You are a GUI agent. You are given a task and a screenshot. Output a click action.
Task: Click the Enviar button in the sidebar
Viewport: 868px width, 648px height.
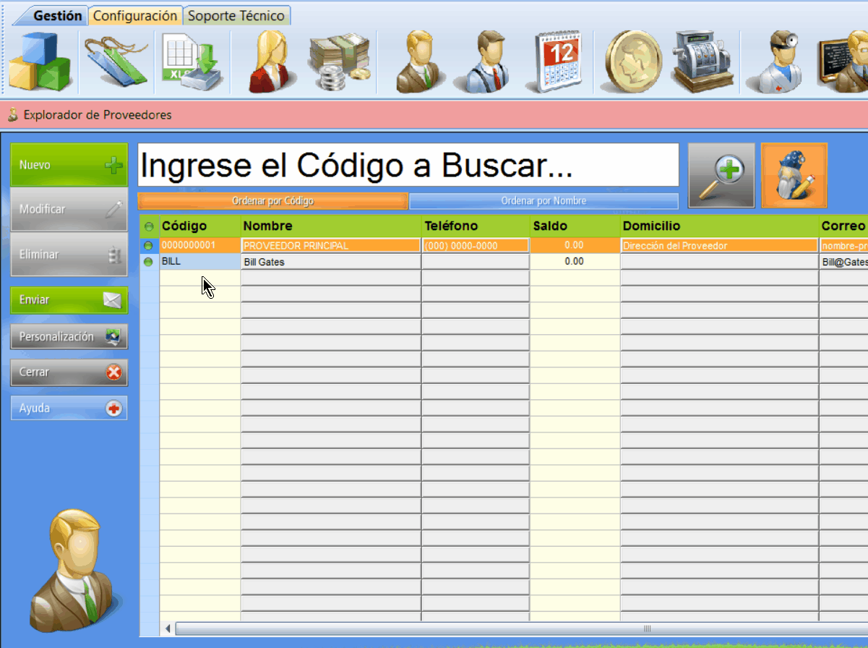69,300
